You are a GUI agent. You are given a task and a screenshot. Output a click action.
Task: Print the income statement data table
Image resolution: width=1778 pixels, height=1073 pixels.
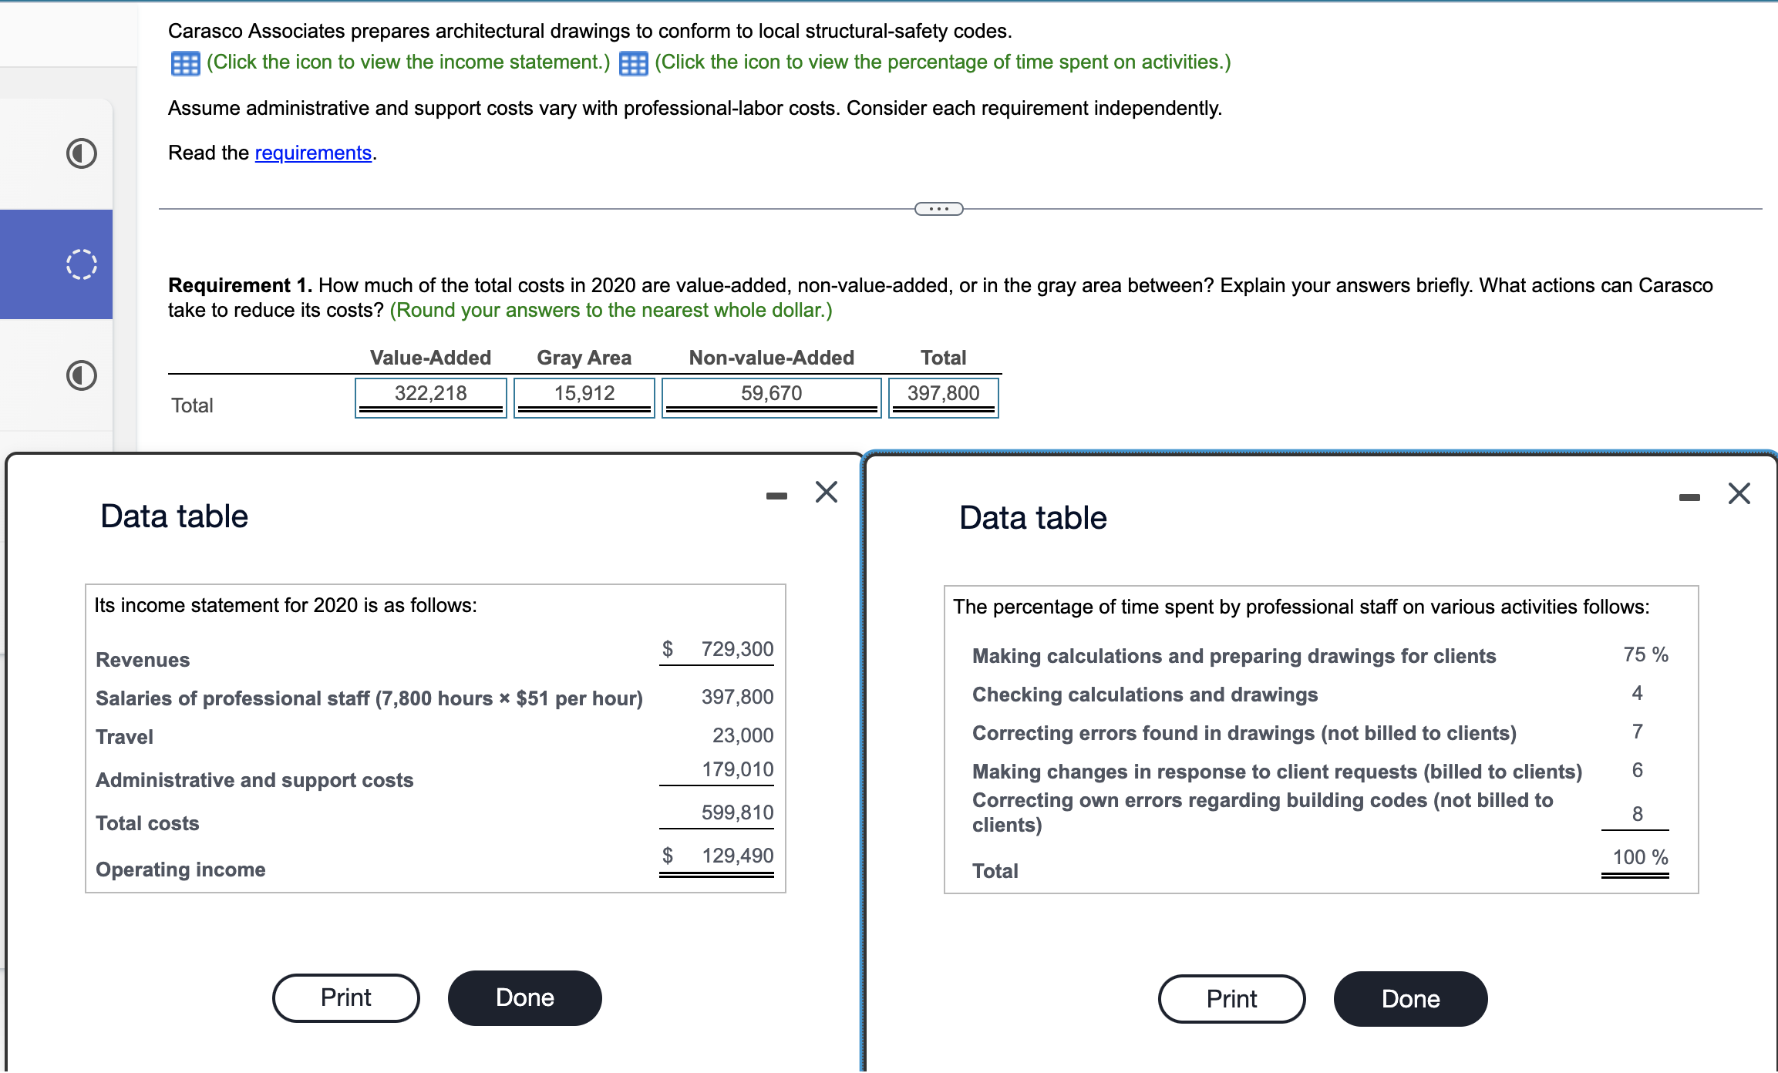pyautogui.click(x=345, y=997)
